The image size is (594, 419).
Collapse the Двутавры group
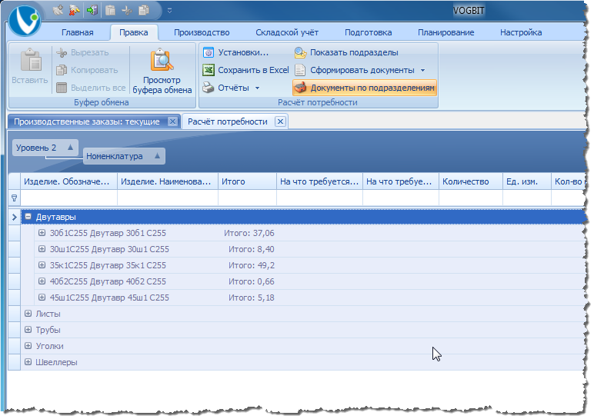point(28,218)
